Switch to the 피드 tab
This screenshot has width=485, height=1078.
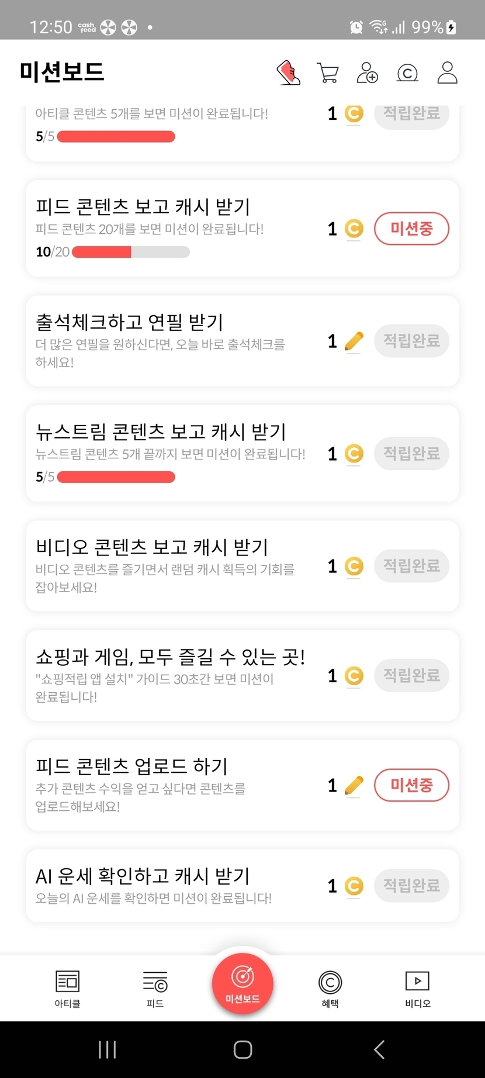[x=155, y=989]
